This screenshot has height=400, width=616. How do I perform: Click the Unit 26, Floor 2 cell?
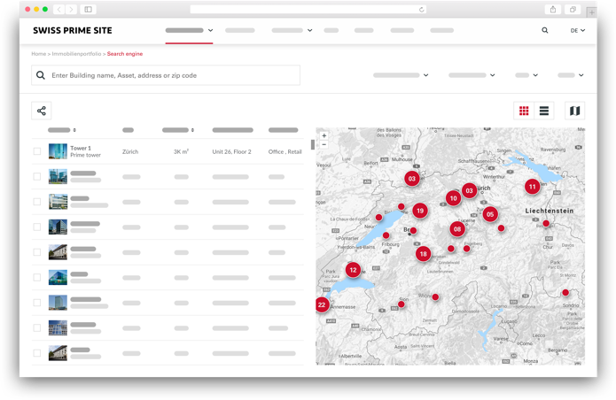click(232, 151)
